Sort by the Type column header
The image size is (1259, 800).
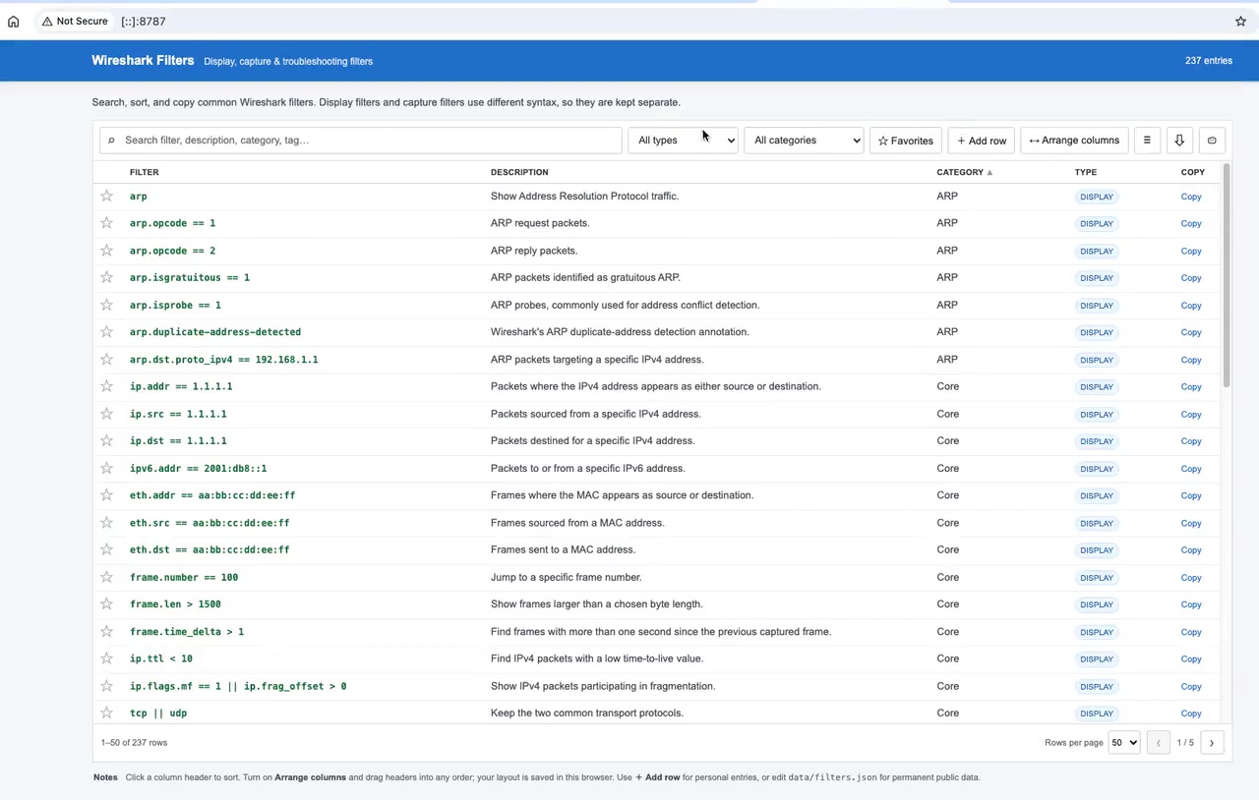click(x=1085, y=172)
